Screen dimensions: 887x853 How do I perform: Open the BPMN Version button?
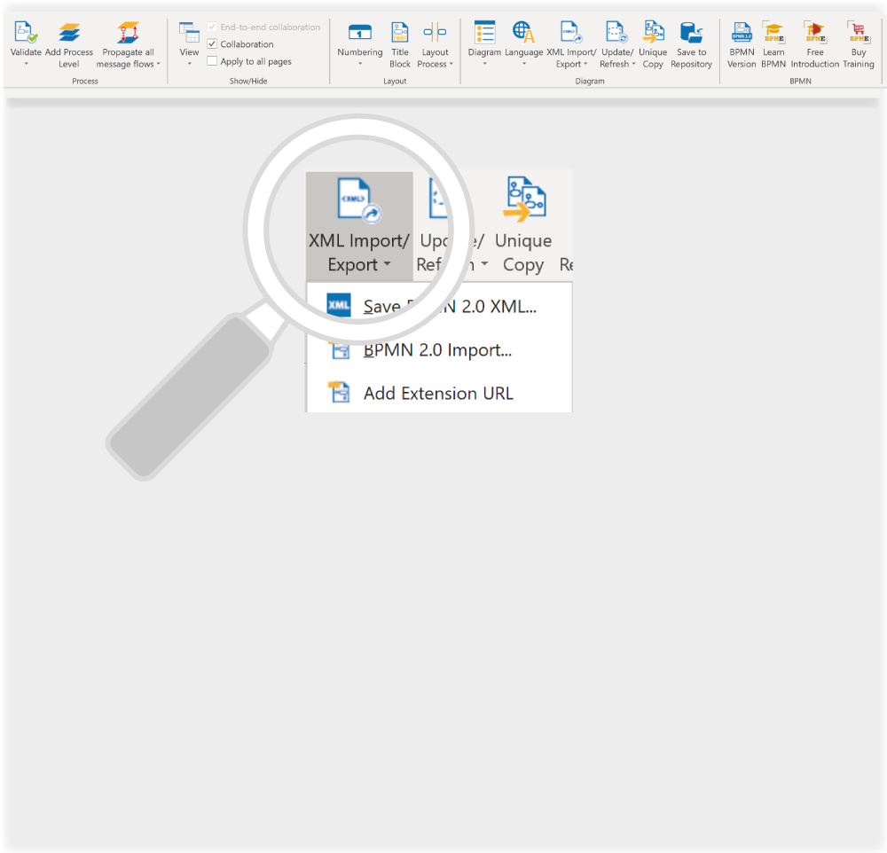coord(742,45)
